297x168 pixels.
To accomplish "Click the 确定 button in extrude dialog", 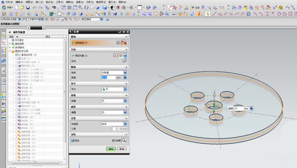I will pos(111,149).
